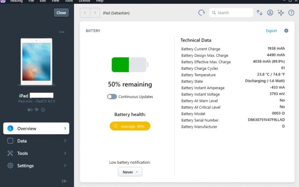Click the battery serial number D8630751V47F9LLAD

pyautogui.click(x=266, y=120)
